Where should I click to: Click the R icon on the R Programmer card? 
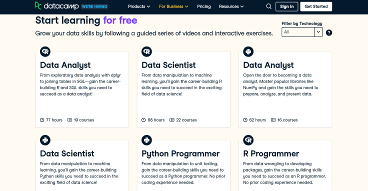pos(248,140)
